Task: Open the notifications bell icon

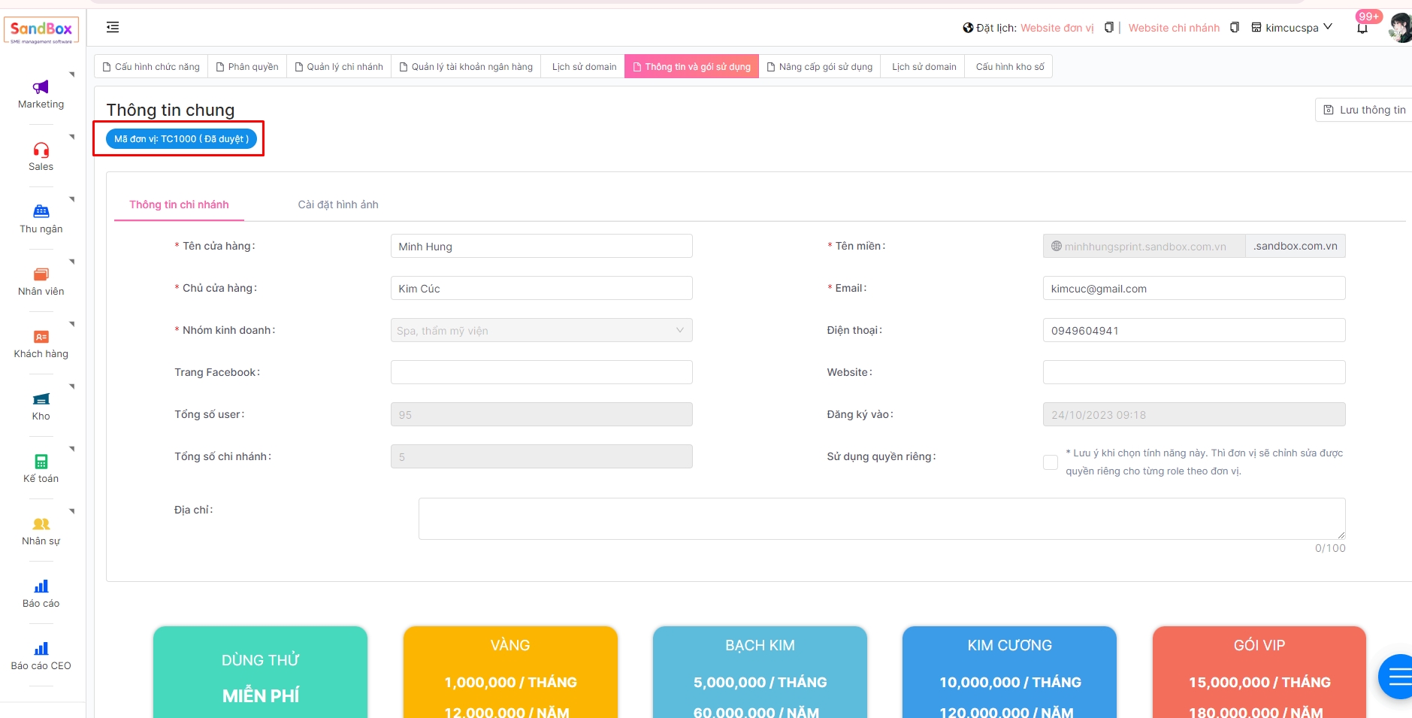Action: [x=1362, y=29]
